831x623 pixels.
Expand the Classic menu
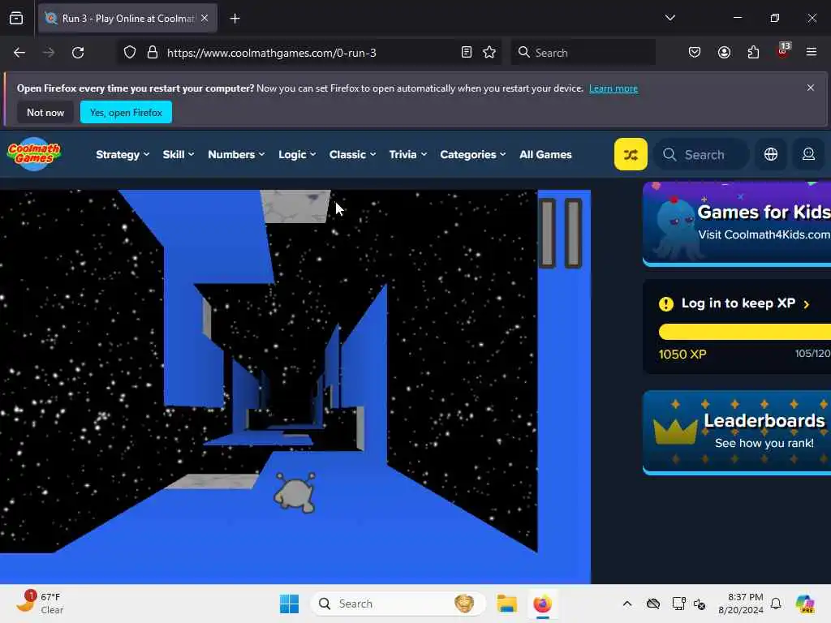click(x=352, y=154)
